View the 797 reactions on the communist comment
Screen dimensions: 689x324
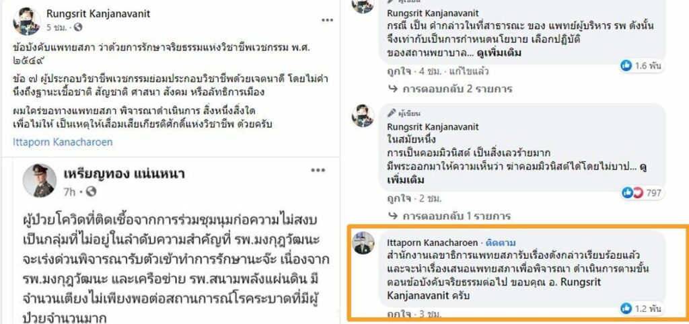[641, 193]
